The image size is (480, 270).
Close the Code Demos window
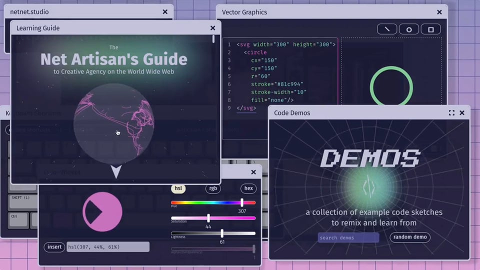pos(462,112)
